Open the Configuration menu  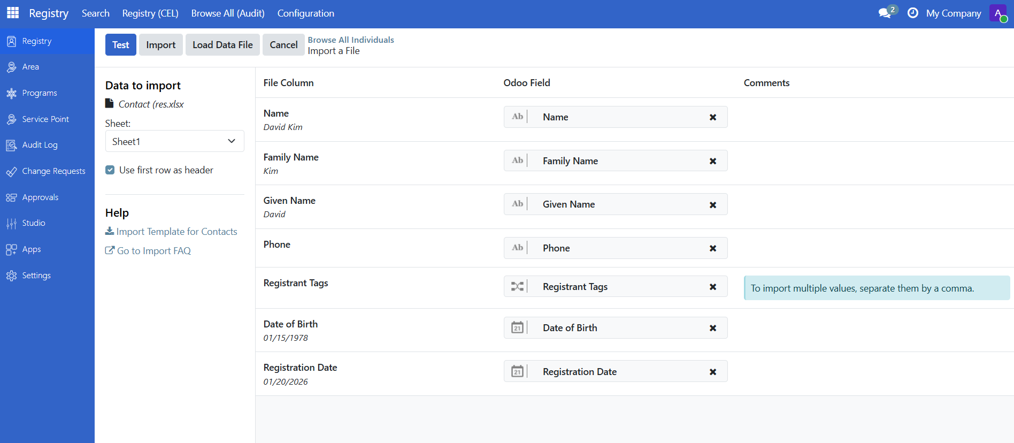pos(305,13)
